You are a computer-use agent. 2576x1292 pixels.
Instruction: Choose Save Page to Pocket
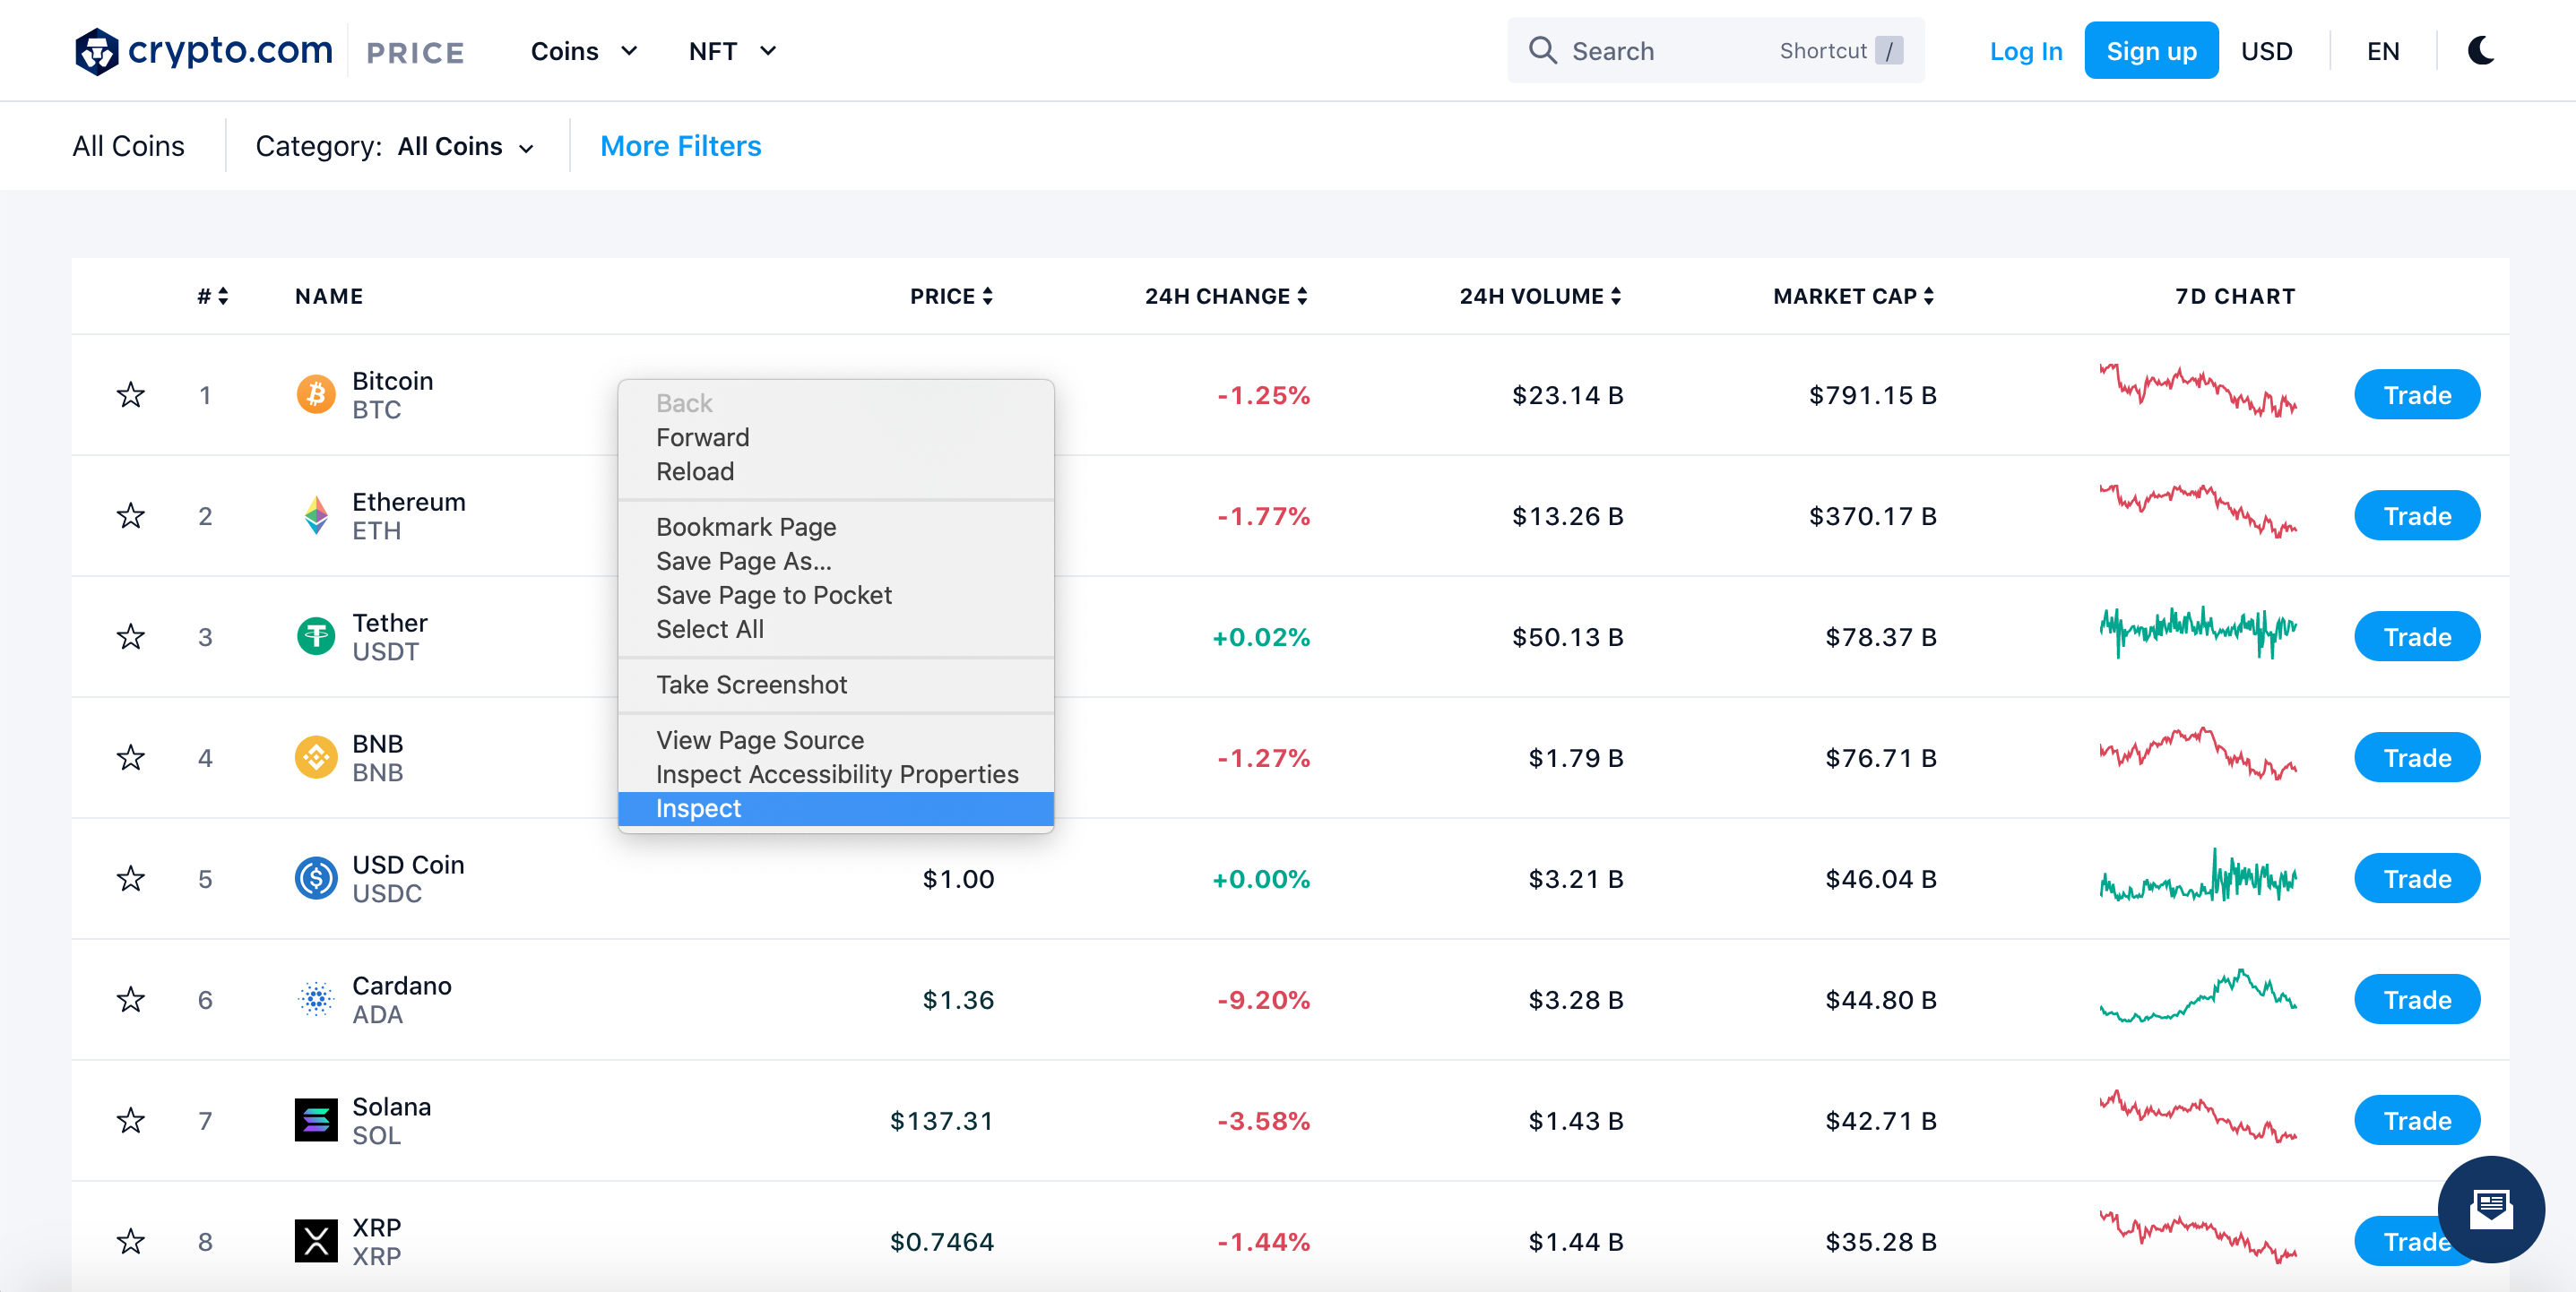836,595
